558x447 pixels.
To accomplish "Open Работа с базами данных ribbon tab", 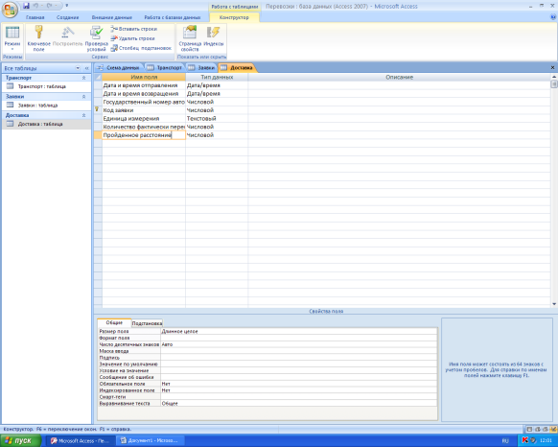I will (x=173, y=17).
